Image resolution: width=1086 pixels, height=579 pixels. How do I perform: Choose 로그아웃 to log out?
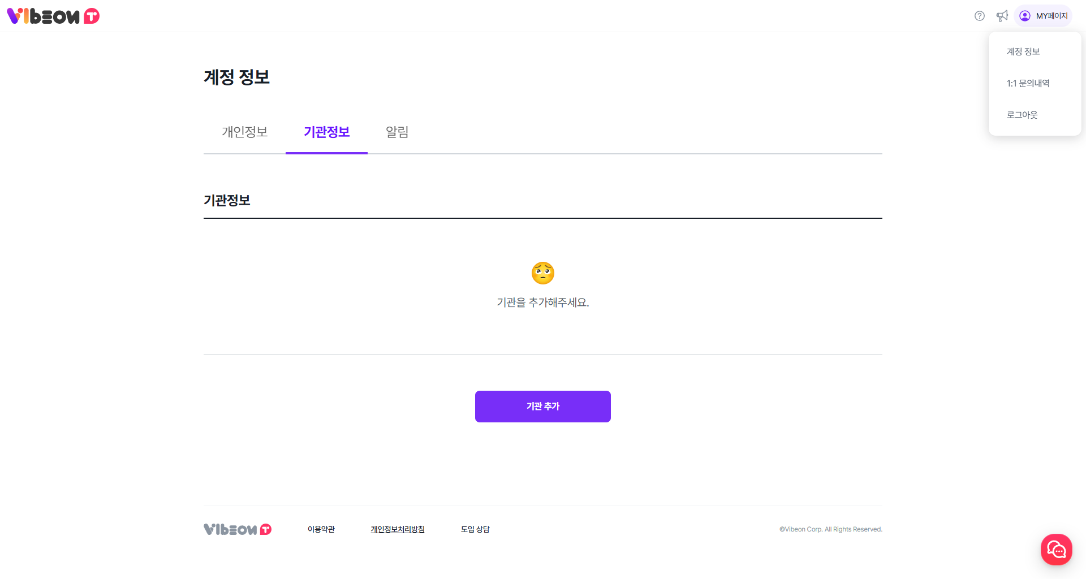coord(1022,115)
